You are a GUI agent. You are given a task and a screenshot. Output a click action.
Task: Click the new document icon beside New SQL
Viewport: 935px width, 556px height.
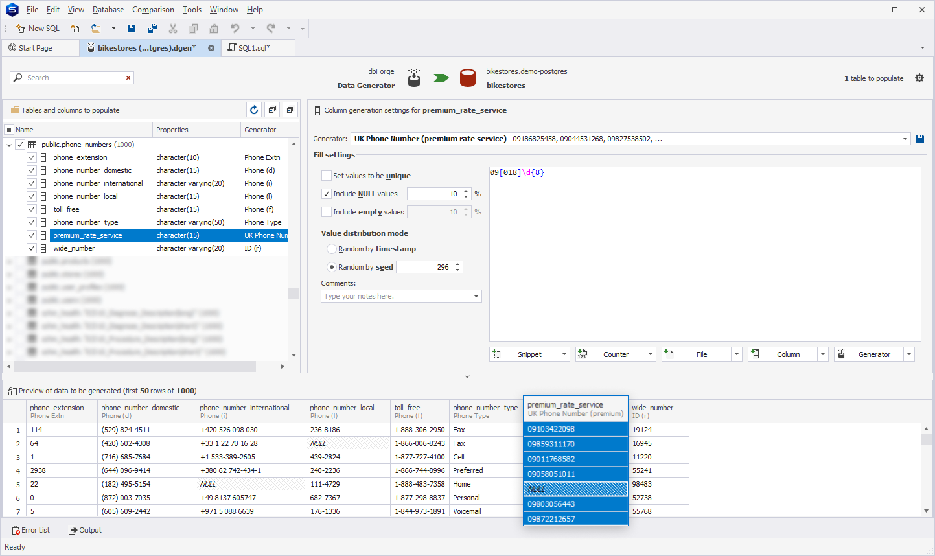tap(75, 29)
